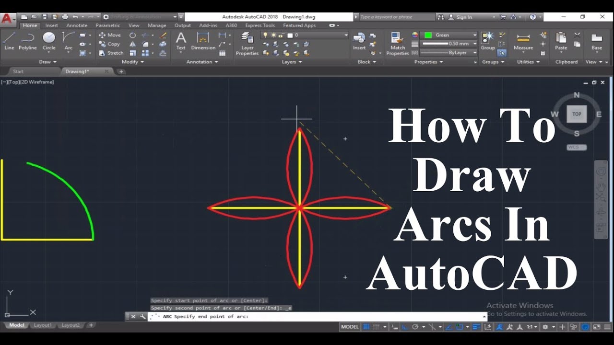614x345 pixels.
Task: Click the Dimension tool
Action: point(203,41)
